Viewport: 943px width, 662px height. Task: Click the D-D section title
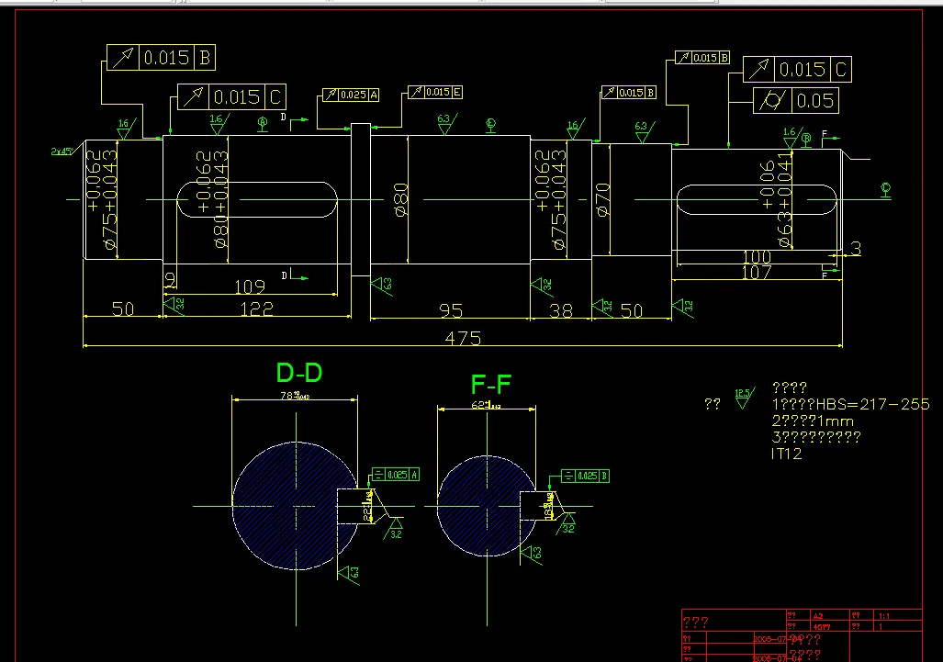click(299, 373)
